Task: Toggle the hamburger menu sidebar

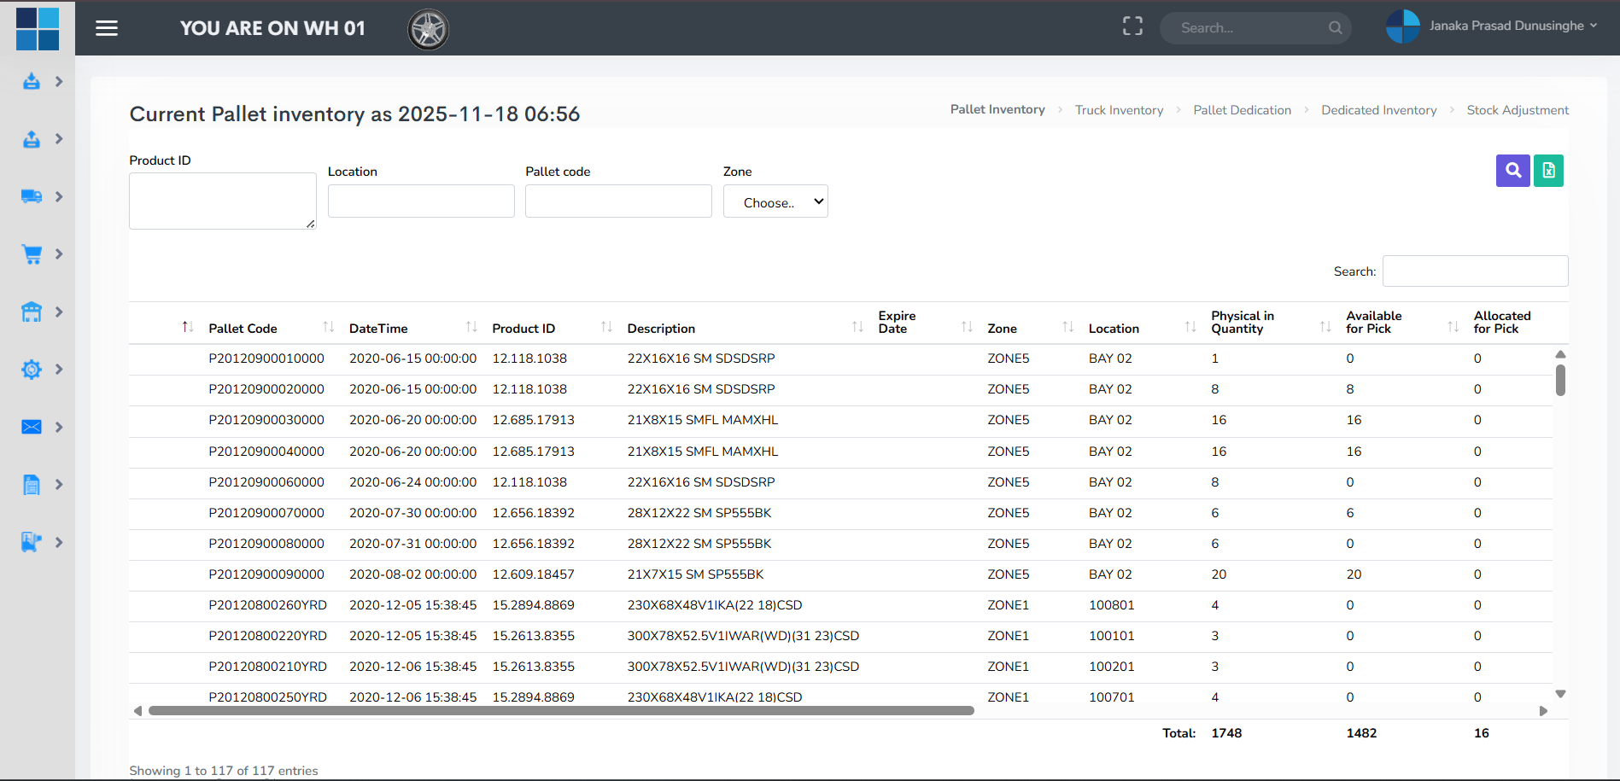Action: [x=107, y=28]
